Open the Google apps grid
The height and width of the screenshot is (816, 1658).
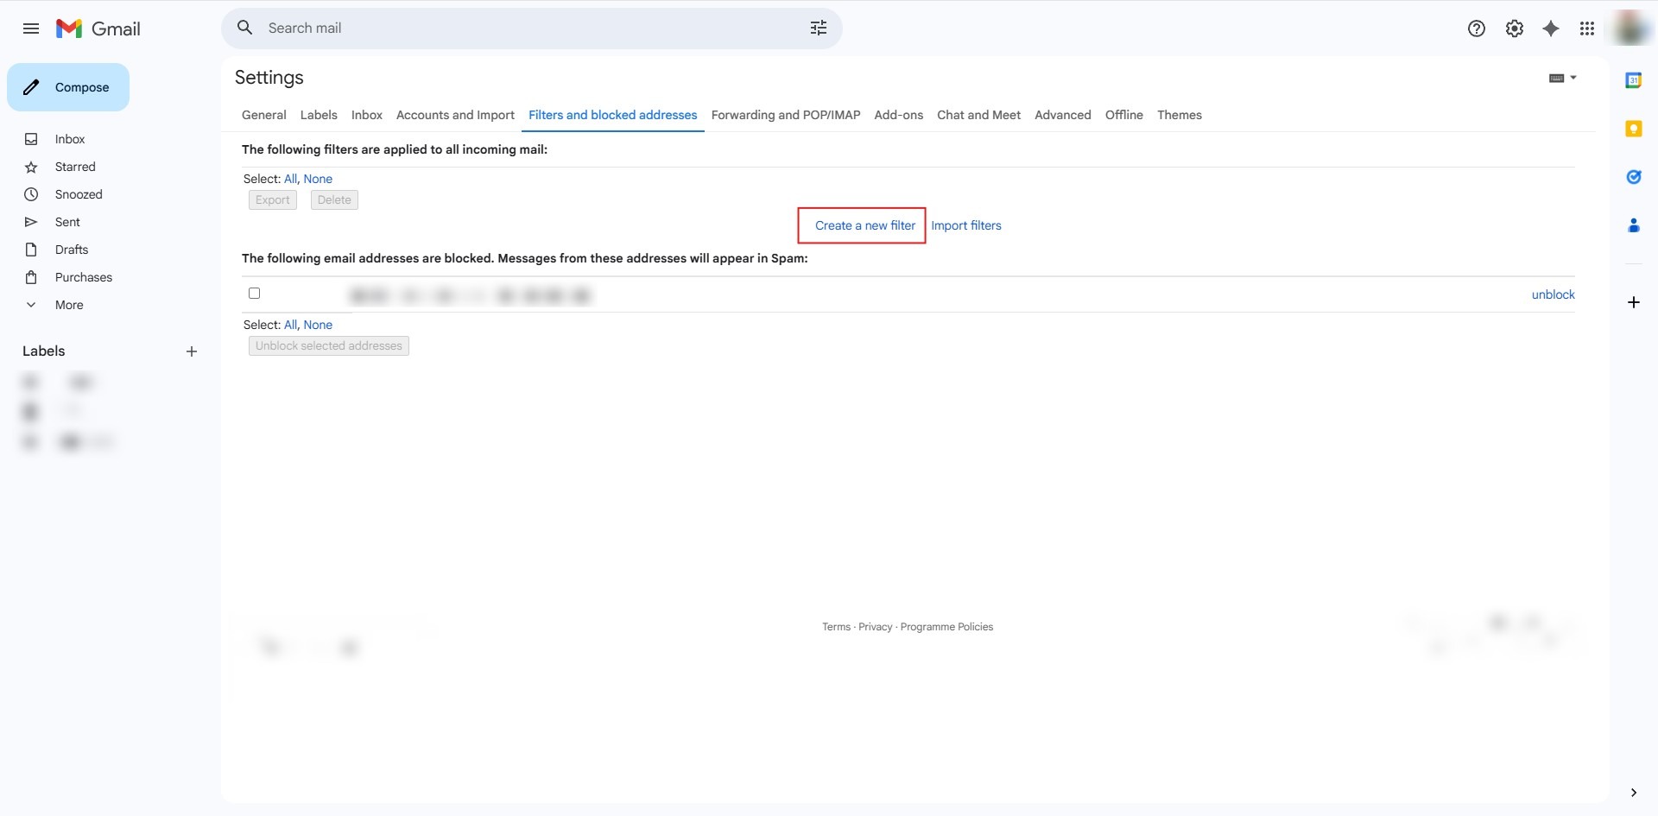[x=1586, y=28]
